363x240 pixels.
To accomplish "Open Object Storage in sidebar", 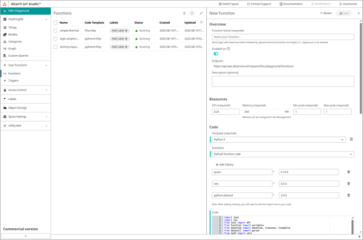I will click(18, 108).
